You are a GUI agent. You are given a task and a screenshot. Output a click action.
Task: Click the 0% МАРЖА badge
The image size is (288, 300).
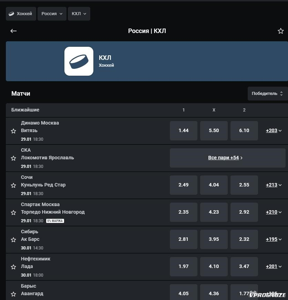55,221
